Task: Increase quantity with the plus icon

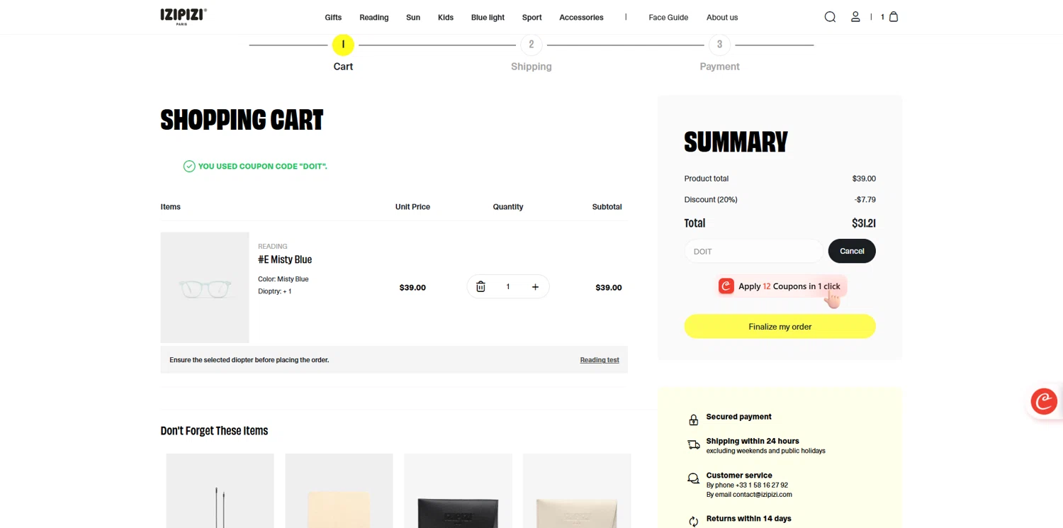Action: click(x=535, y=286)
